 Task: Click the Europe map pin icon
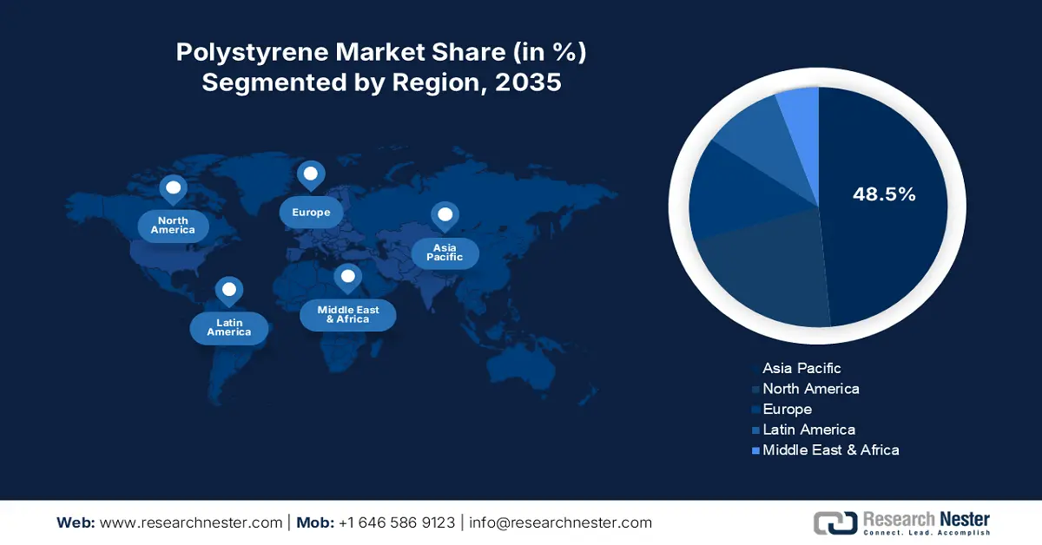(311, 175)
